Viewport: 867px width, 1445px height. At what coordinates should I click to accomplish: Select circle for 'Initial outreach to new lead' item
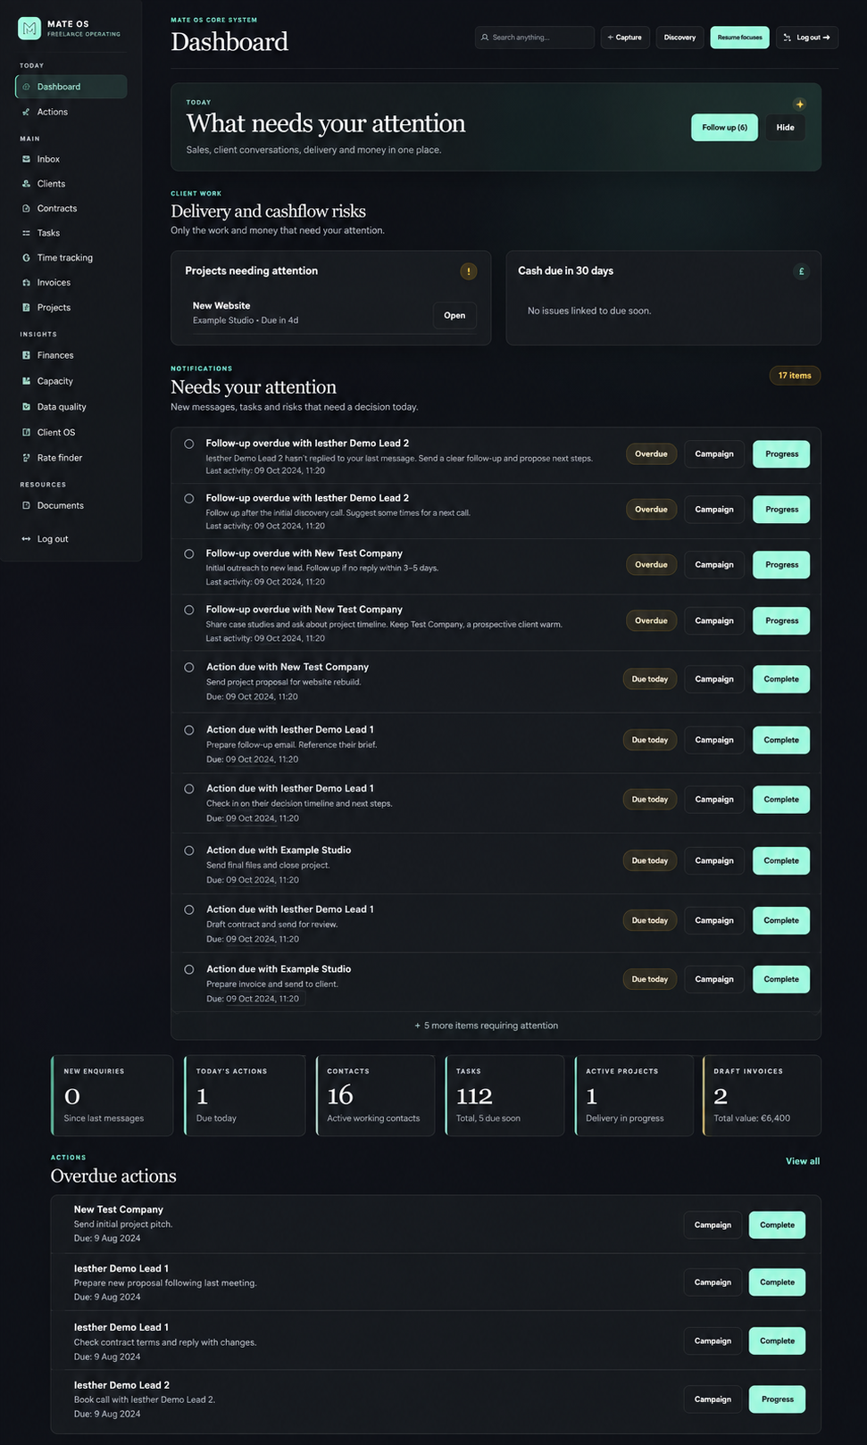coord(189,554)
